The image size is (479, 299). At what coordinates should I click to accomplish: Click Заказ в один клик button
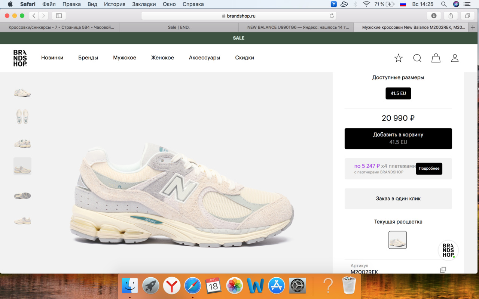click(398, 199)
